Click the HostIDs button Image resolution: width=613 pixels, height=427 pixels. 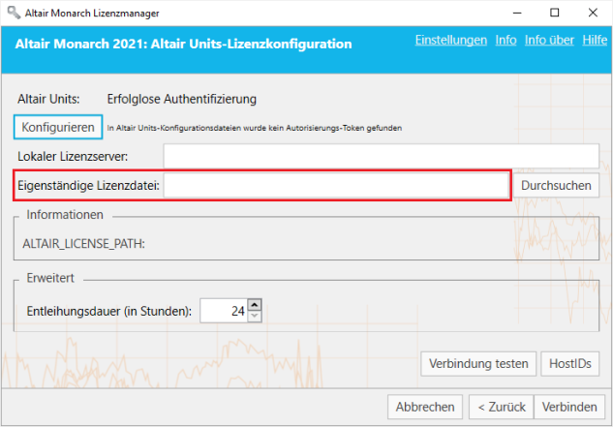click(570, 364)
